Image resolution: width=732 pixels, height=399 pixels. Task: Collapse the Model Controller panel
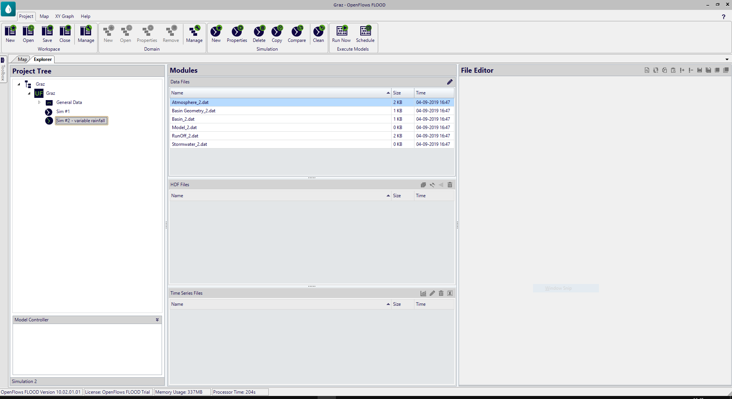[157, 320]
